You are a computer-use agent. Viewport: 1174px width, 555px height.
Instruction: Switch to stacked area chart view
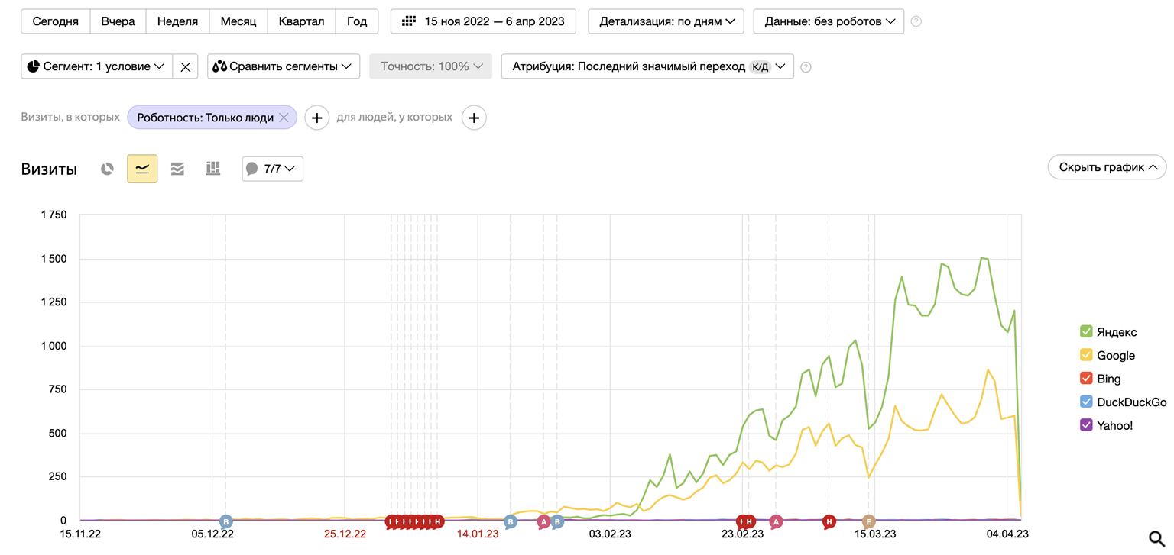(x=177, y=169)
